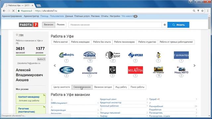The height and width of the screenshot is (119, 212).
Task: Open browser zoom magnifier icon
Action: click(194, 11)
